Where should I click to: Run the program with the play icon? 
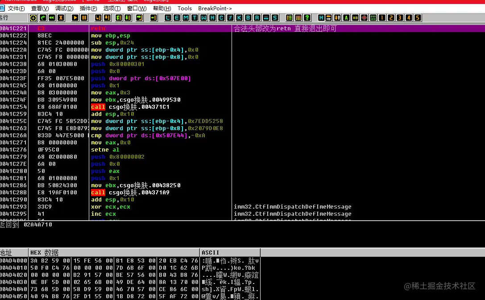(75, 18)
